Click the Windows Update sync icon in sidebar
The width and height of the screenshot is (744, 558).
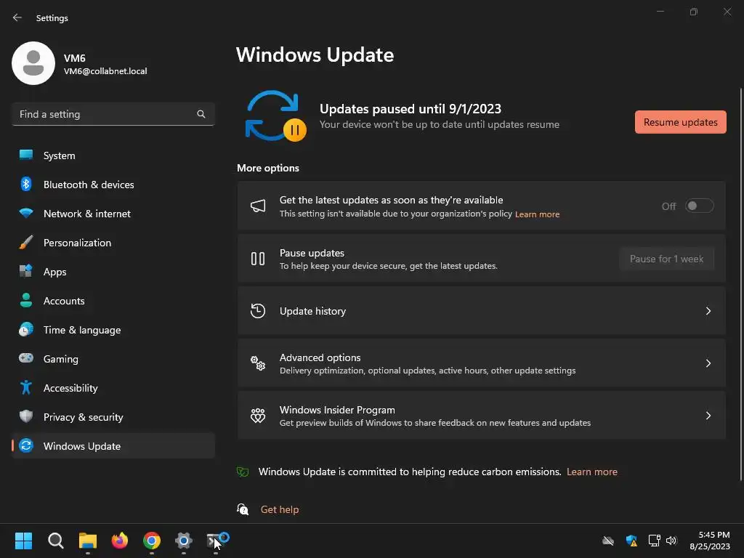coord(26,445)
